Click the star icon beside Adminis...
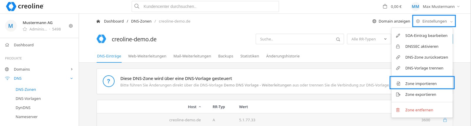The width and height of the screenshot is (471, 126). [x=25, y=29]
